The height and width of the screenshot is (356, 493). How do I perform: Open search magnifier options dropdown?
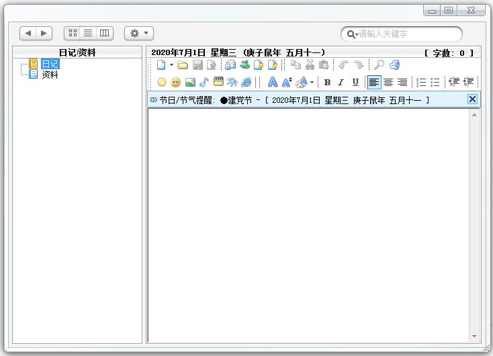tap(353, 34)
